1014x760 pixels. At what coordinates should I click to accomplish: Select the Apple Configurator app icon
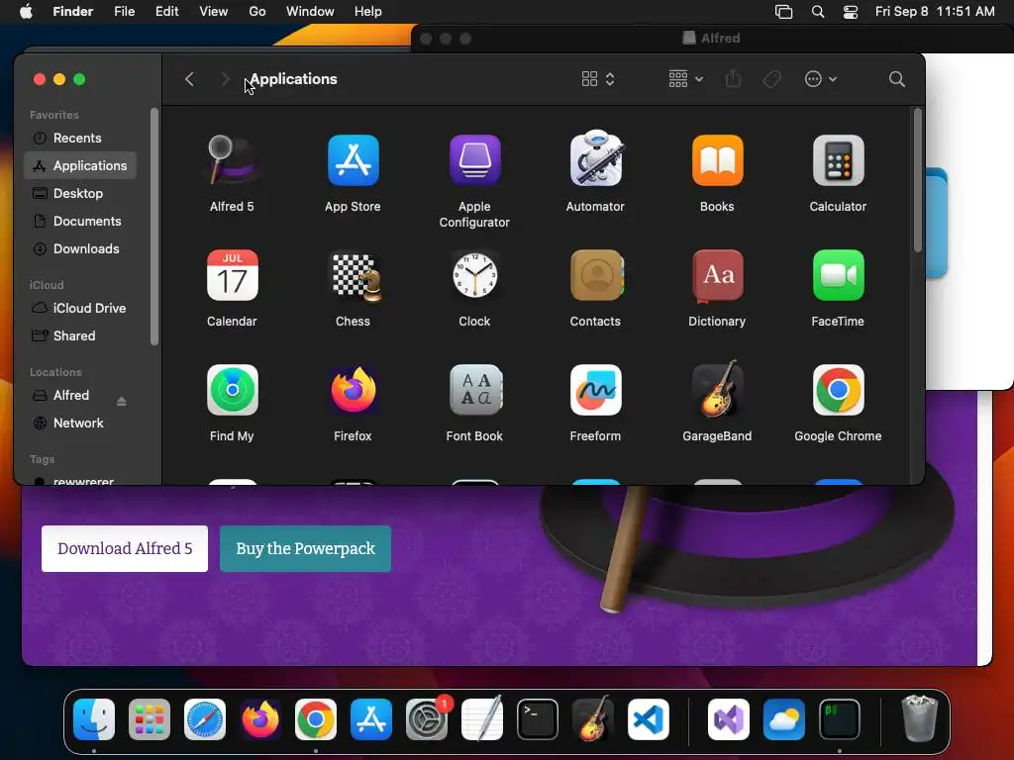[x=474, y=159]
